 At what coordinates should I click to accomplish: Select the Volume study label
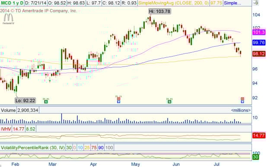click(x=8, y=110)
